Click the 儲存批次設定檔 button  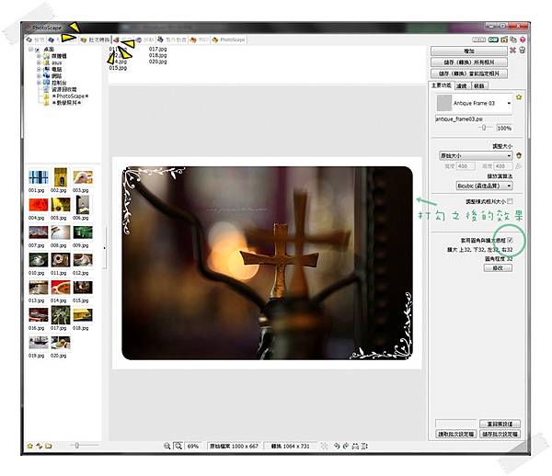pyautogui.click(x=500, y=434)
